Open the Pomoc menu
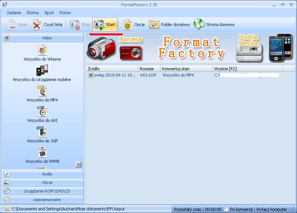Screen dimensions: 297x213 pyautogui.click(x=65, y=13)
